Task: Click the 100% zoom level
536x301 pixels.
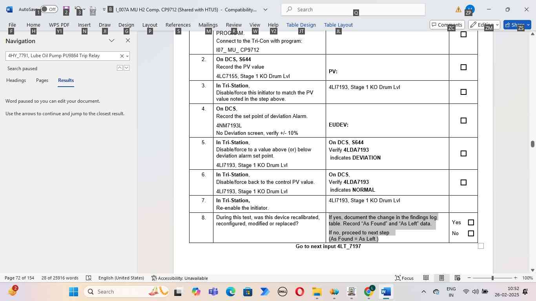Action: pos(528,278)
